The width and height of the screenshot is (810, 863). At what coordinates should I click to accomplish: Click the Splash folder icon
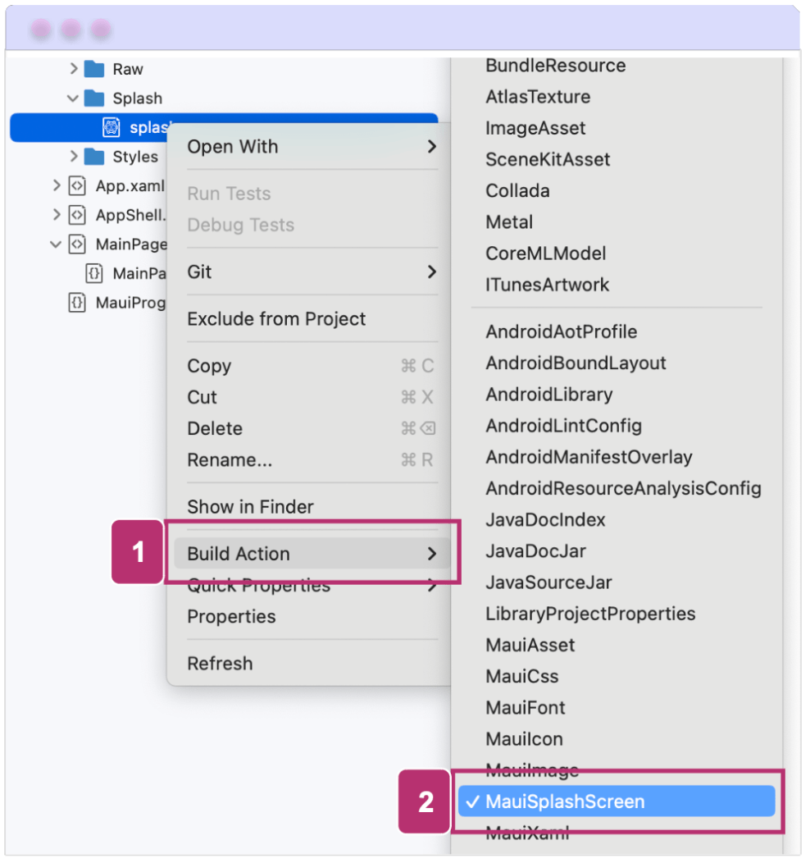pyautogui.click(x=94, y=98)
